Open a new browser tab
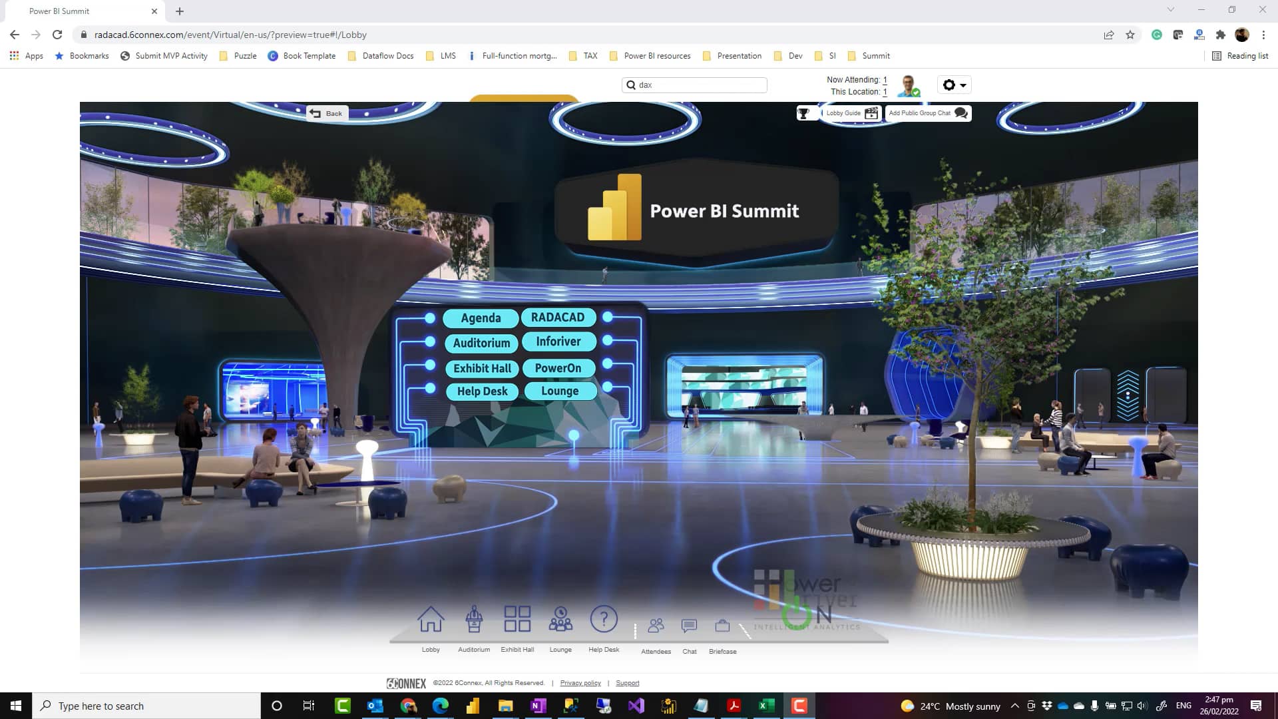This screenshot has width=1278, height=719. click(180, 11)
